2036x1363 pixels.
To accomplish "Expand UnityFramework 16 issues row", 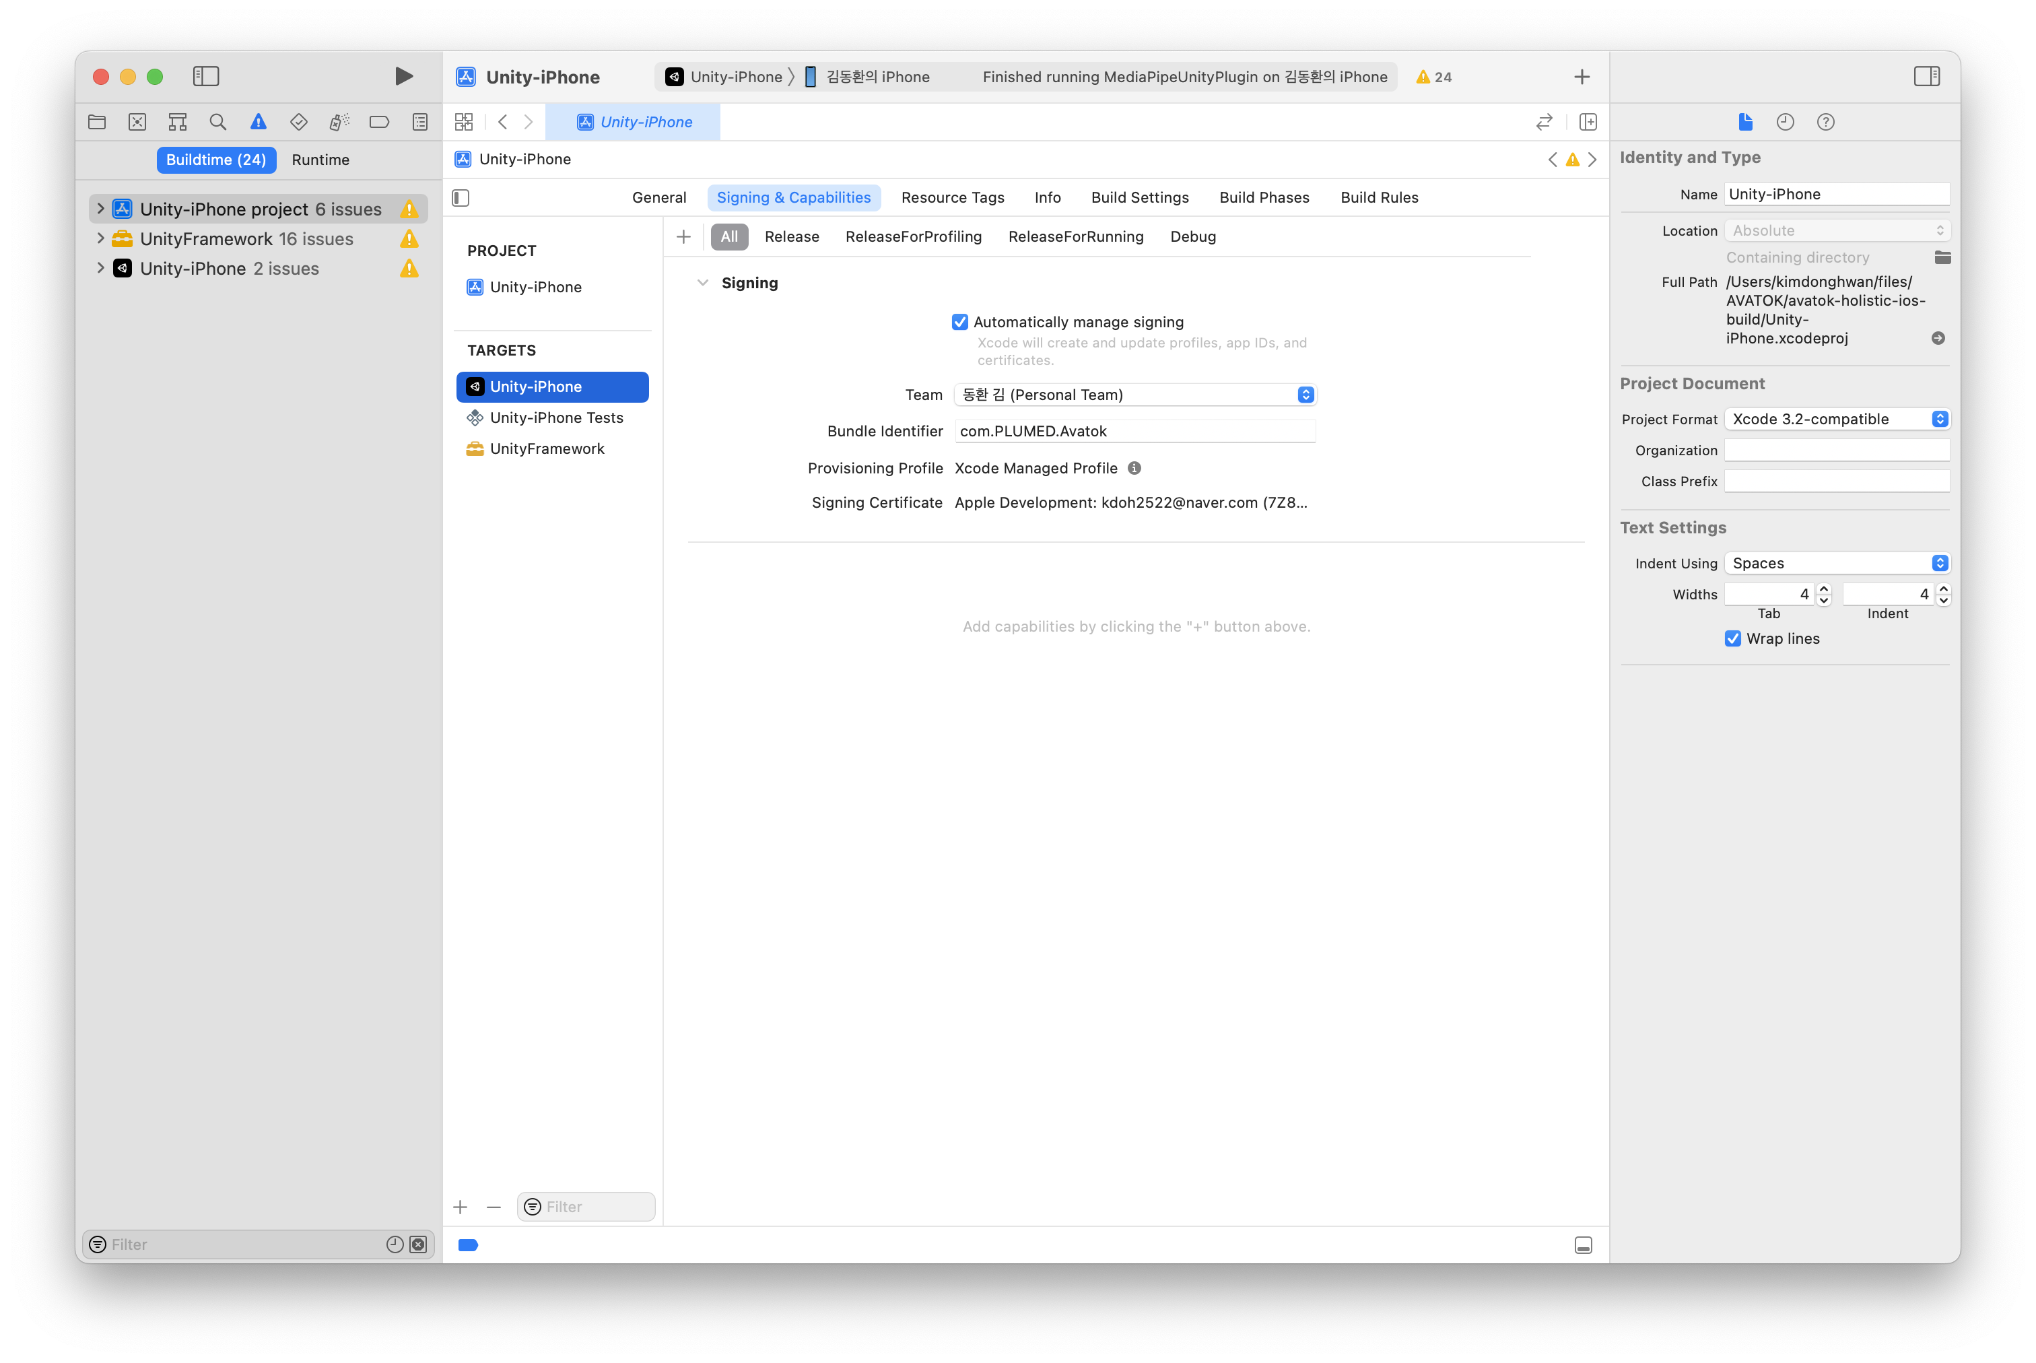I will click(100, 238).
